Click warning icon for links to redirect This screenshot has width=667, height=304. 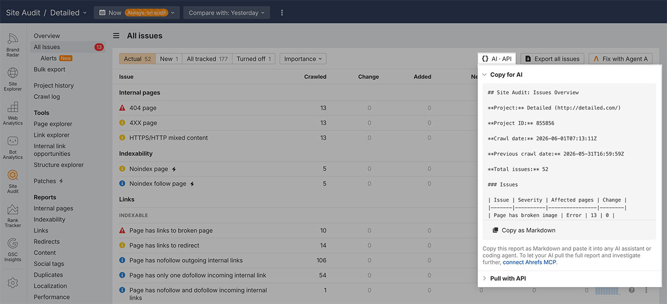point(122,245)
